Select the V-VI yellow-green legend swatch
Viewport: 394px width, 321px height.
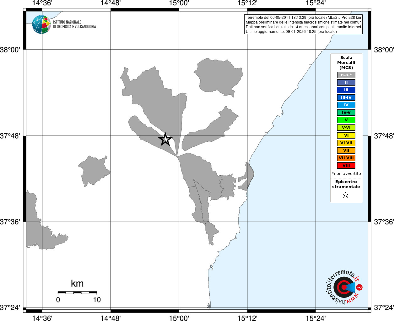346,128
